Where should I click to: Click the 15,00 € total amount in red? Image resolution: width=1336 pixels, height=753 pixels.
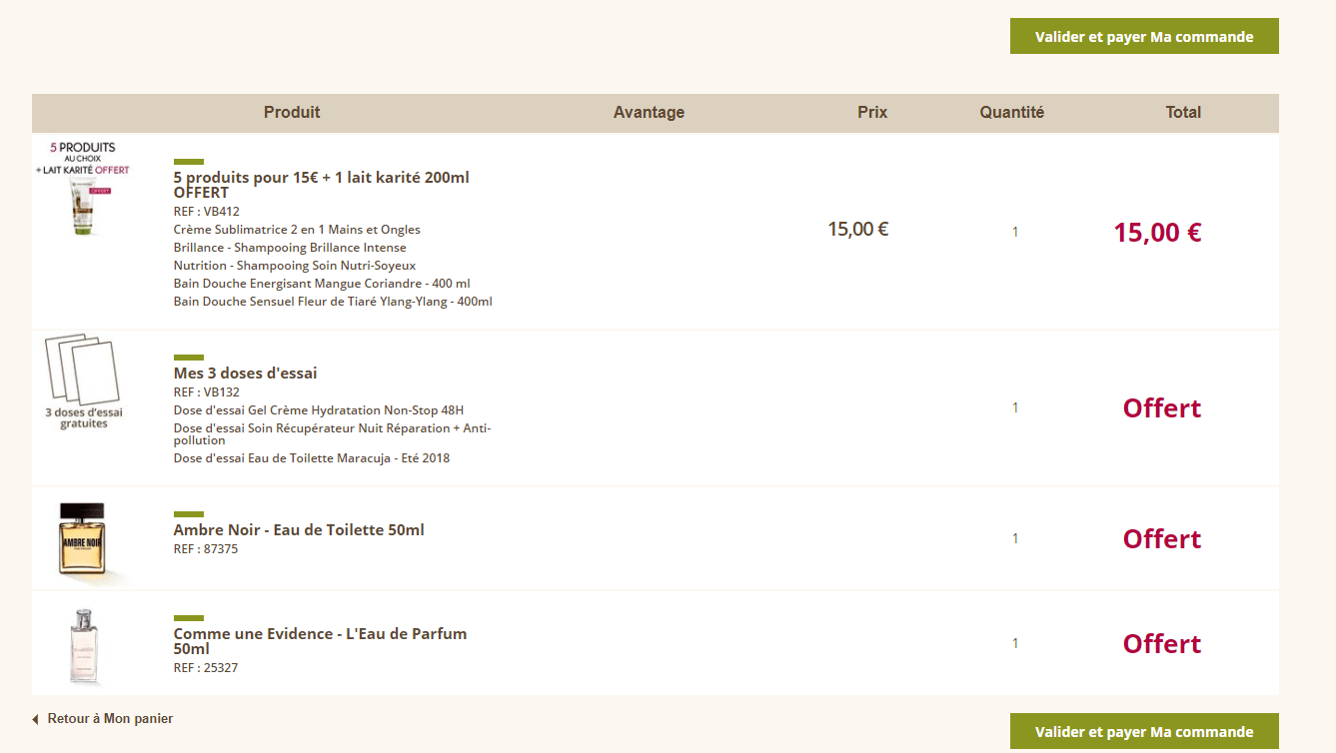pyautogui.click(x=1157, y=233)
